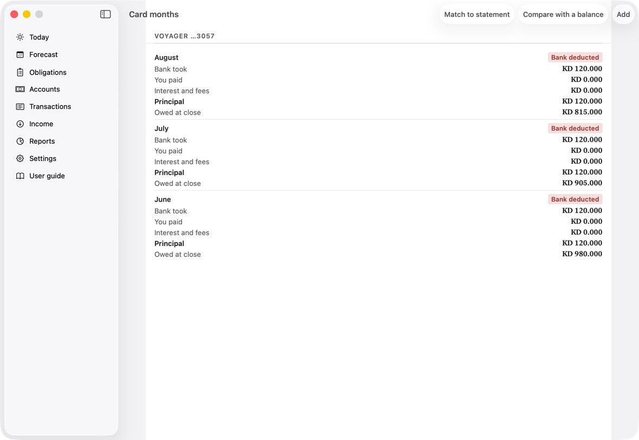The image size is (639, 440).
Task: Click the KD 815.000 owed amount
Action: 582,112
